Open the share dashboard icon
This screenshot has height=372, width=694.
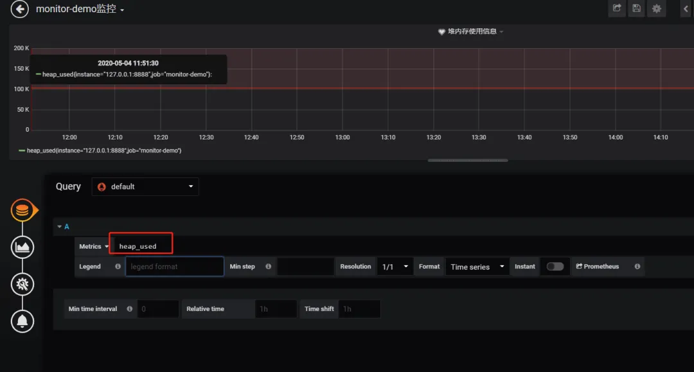pos(616,8)
